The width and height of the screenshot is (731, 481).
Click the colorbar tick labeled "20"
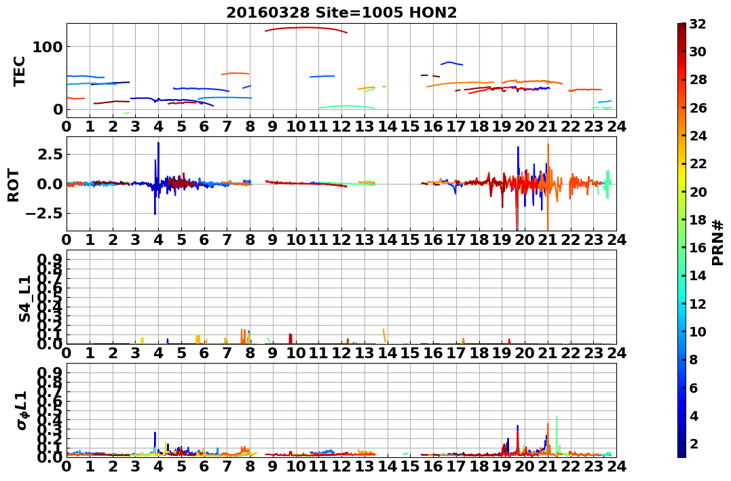698,191
